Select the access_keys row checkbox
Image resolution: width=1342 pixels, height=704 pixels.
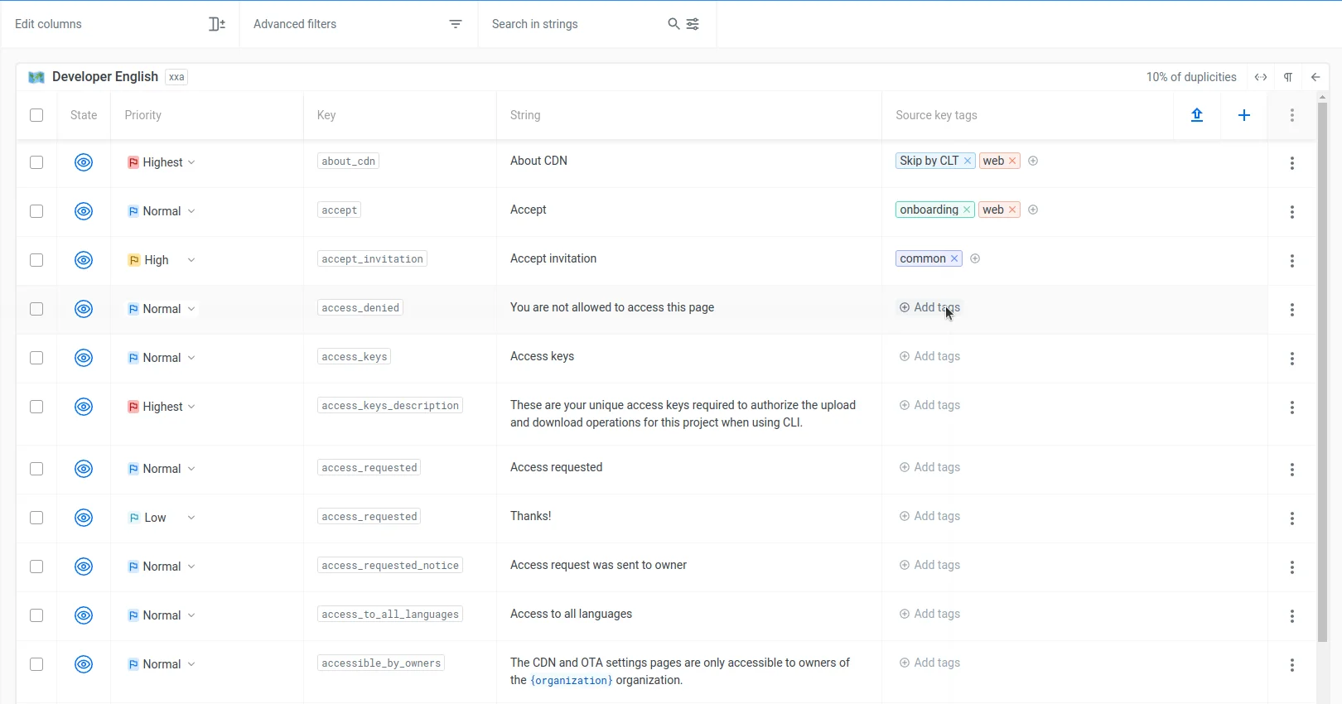[x=36, y=358]
